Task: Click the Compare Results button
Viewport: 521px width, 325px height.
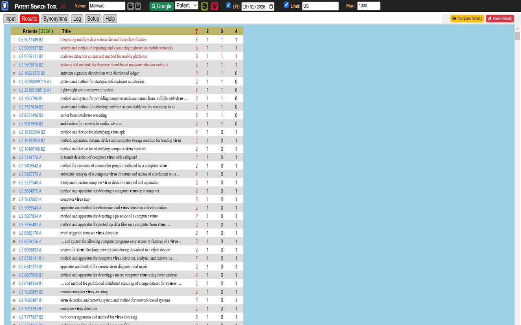Action: 467,18
